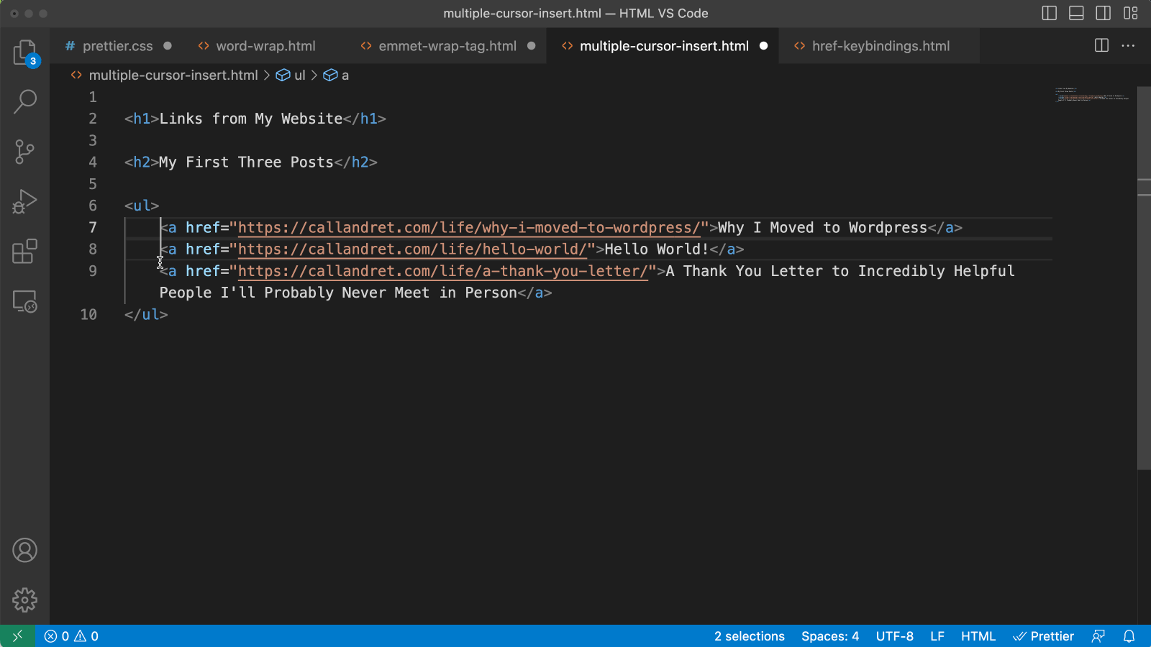
Task: Open the Run and Debug view
Action: (x=24, y=201)
